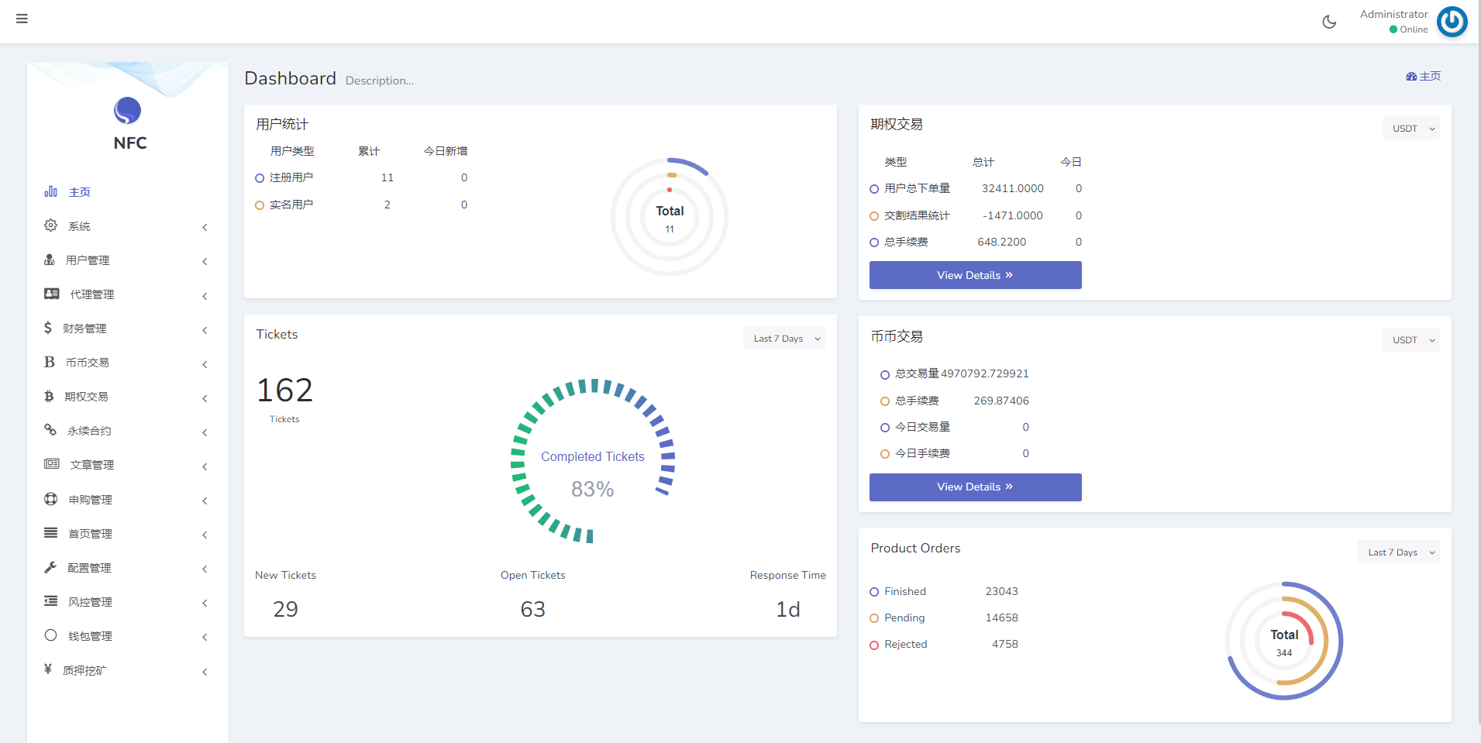Click the dollar icon for 财务管理
1481x743 pixels.
[48, 328]
